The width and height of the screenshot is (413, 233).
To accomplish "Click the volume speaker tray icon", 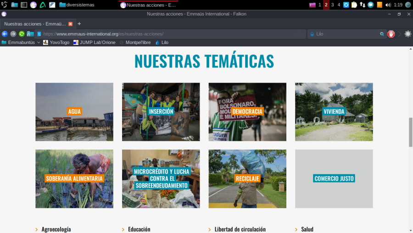I will tap(388, 5).
